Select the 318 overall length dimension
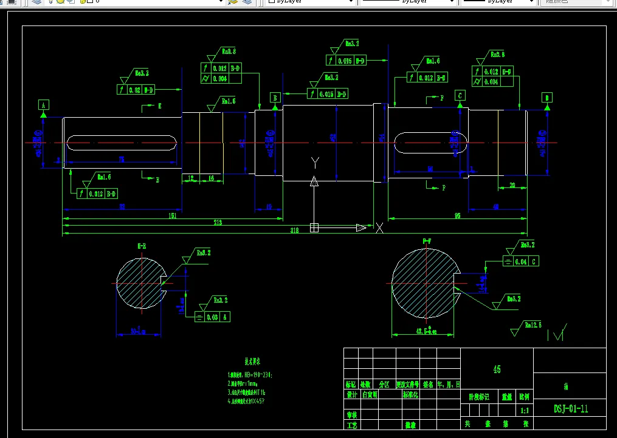Screen dimensions: 617x438 pos(294,231)
